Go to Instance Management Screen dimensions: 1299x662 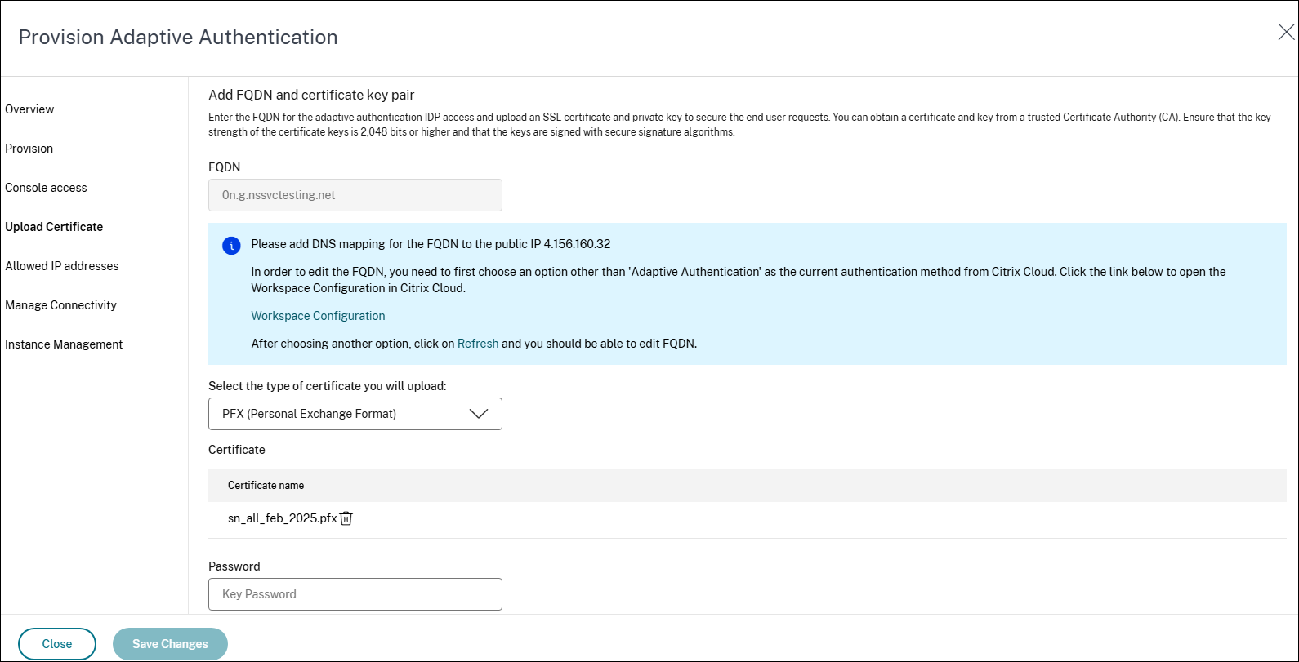64,344
